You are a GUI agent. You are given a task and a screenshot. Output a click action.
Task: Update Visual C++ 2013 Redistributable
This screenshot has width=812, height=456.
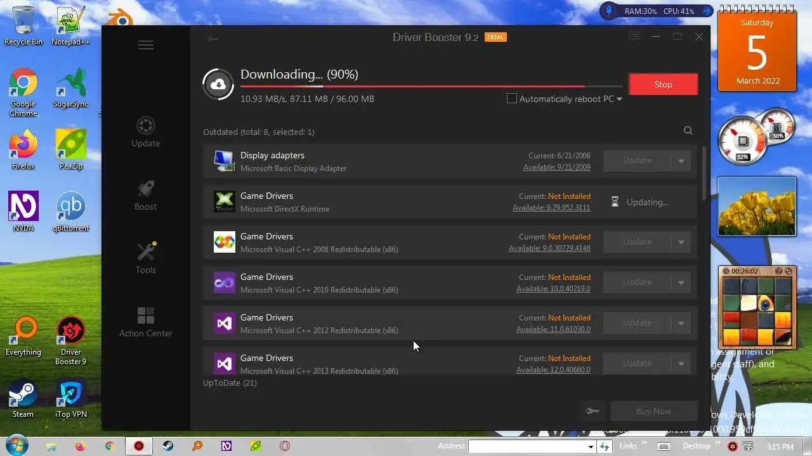point(638,364)
